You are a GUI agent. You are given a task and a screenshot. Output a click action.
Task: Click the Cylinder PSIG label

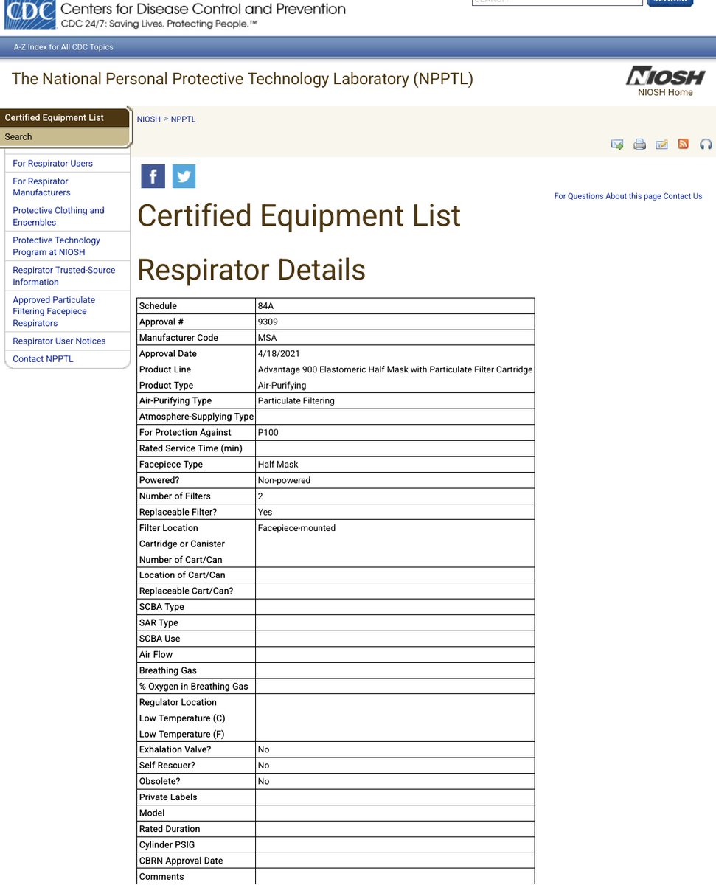(167, 845)
